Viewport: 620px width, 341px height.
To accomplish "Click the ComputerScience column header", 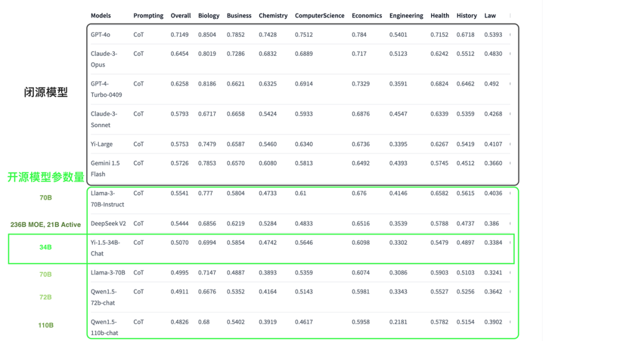I will (x=319, y=16).
